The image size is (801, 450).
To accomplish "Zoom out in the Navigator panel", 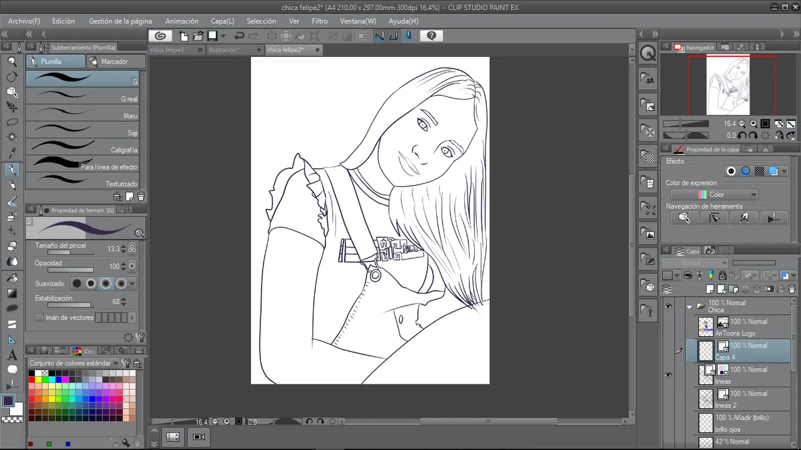I will tap(742, 124).
